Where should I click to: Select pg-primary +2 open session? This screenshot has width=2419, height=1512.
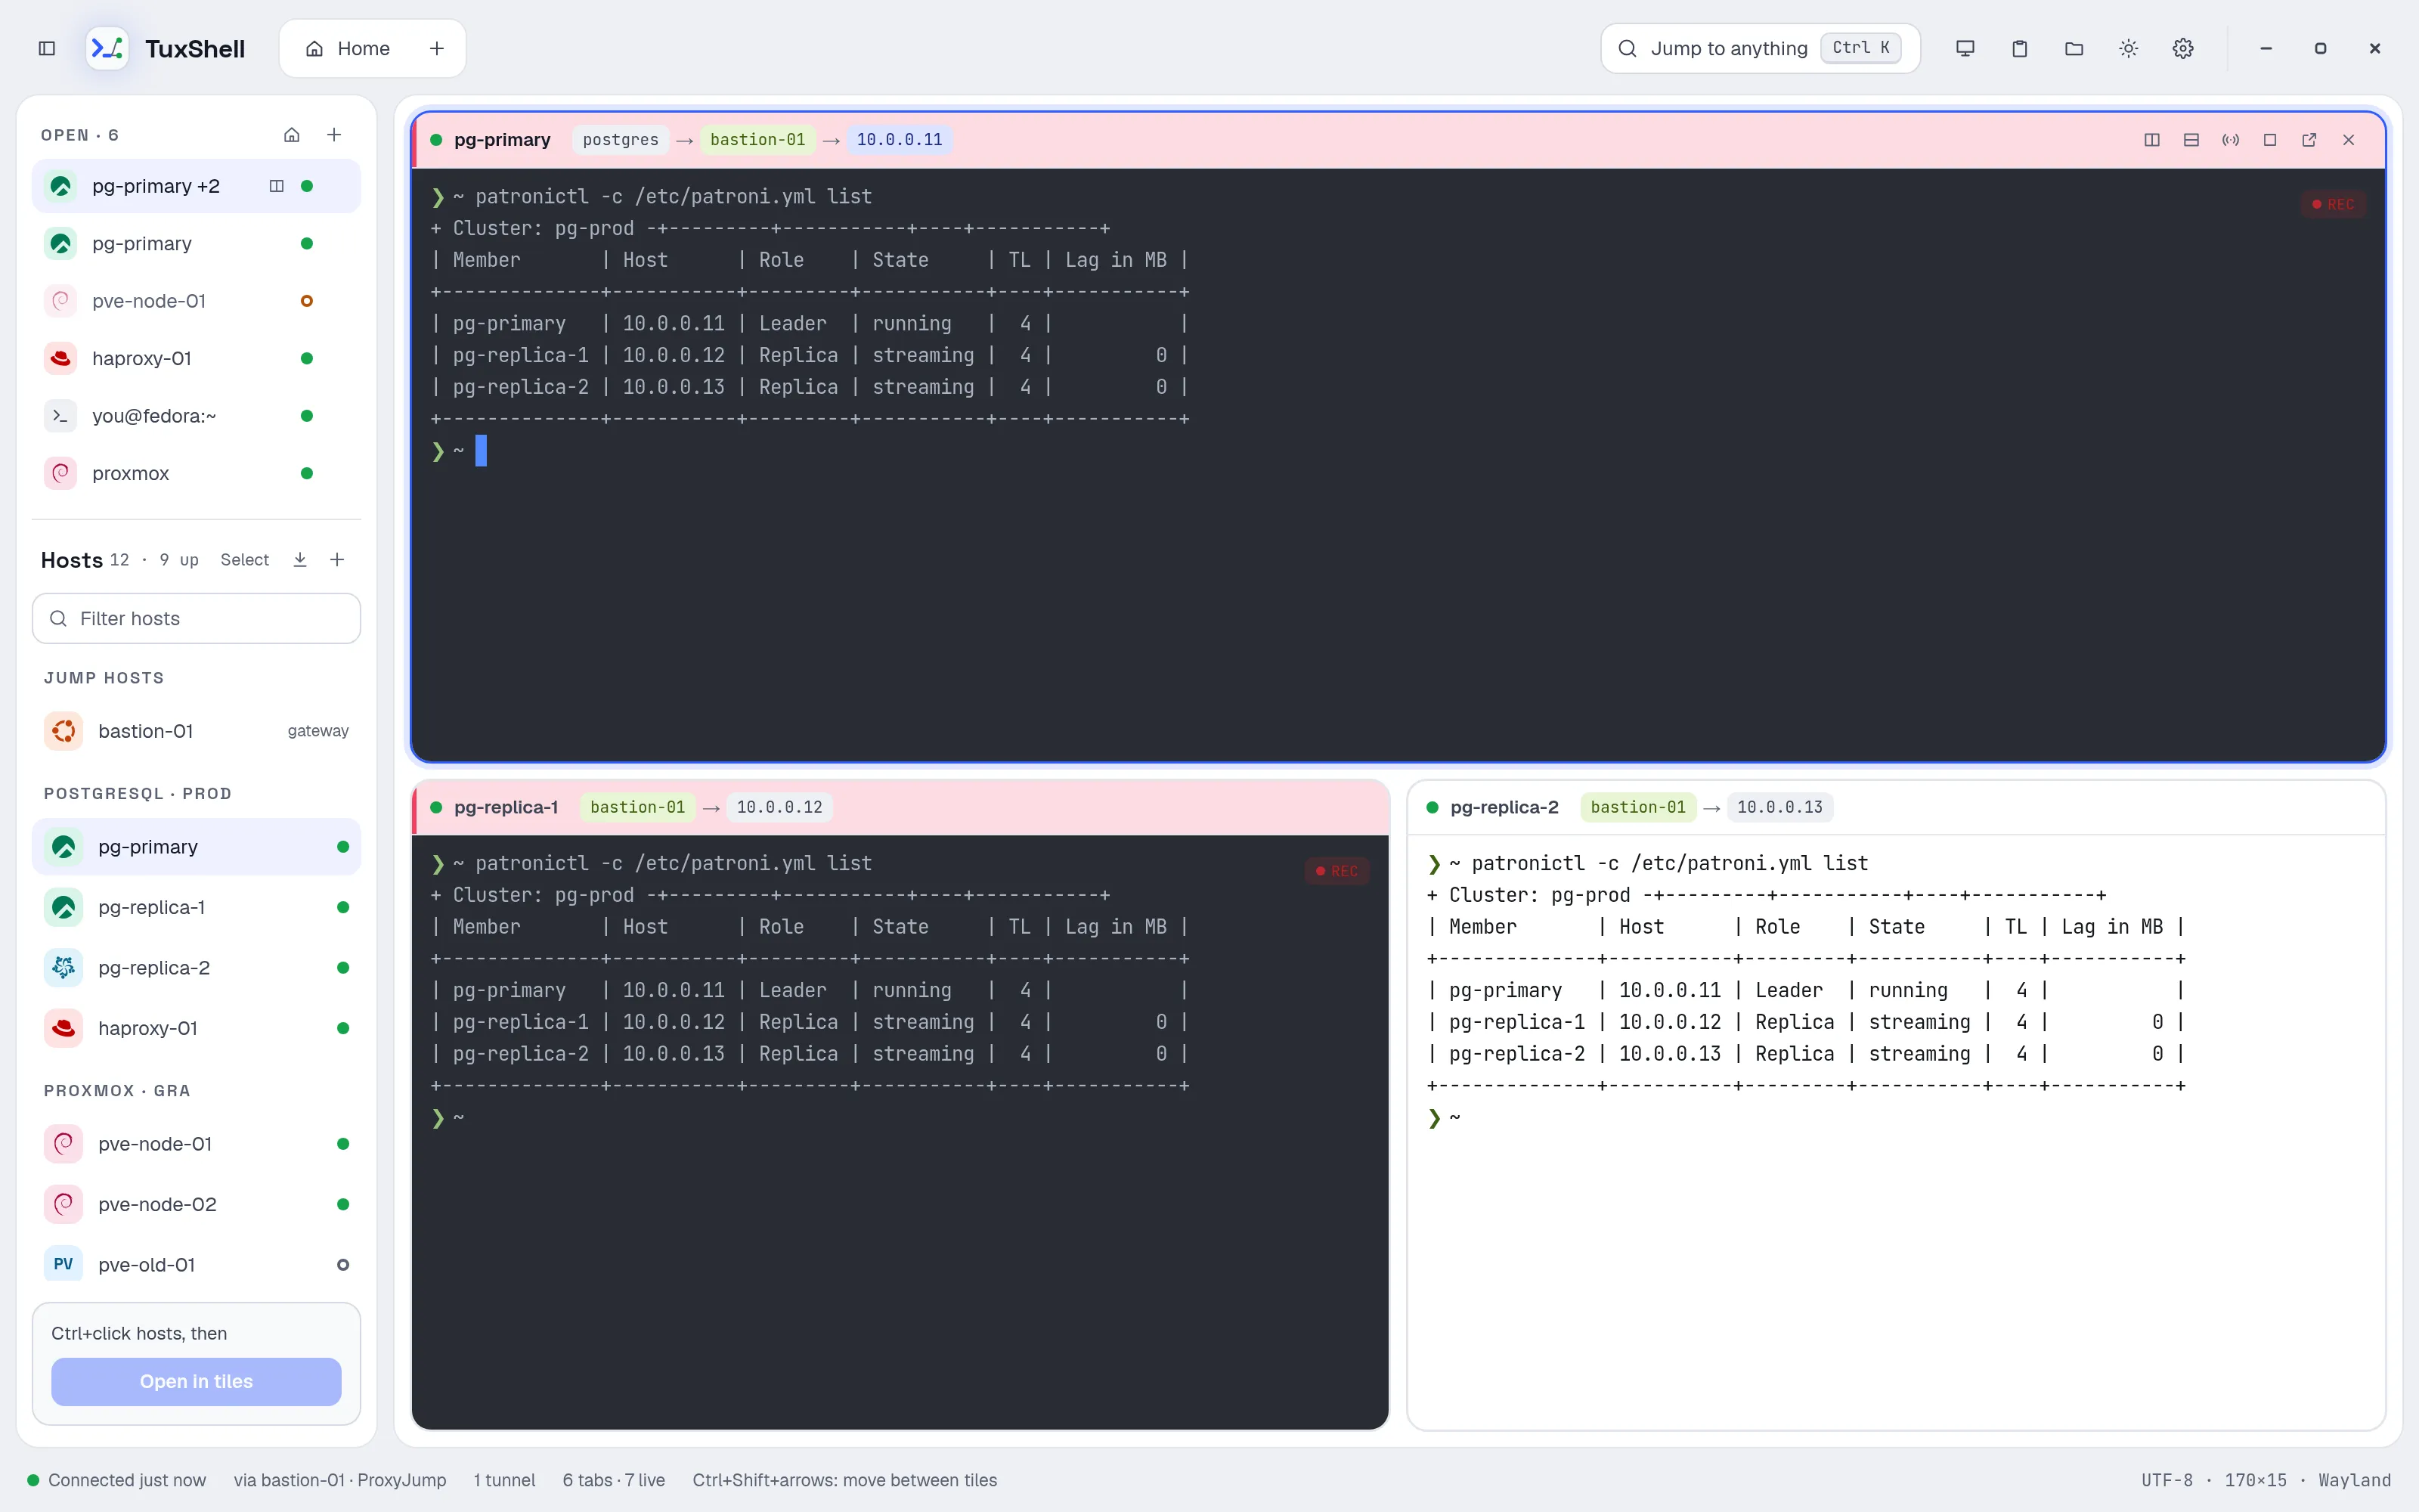tap(196, 186)
